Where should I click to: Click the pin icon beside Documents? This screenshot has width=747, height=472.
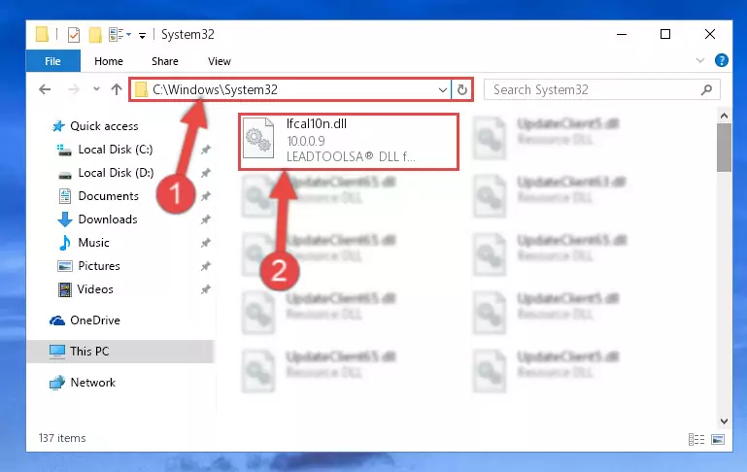coord(205,196)
